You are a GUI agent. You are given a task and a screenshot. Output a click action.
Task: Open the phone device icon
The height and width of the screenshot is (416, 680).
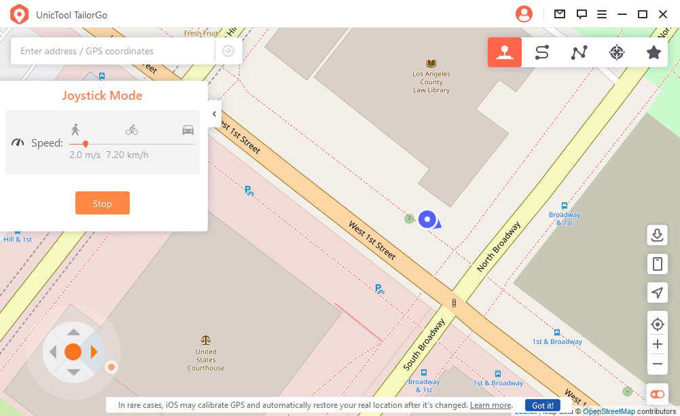(x=657, y=264)
